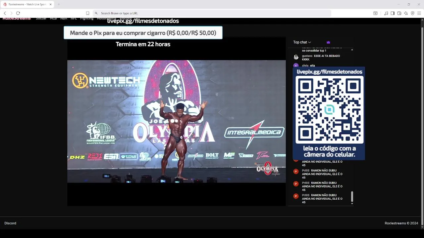Minimize the browser window
Viewport: 424px width, 238px height.
pyautogui.click(x=398, y=4)
